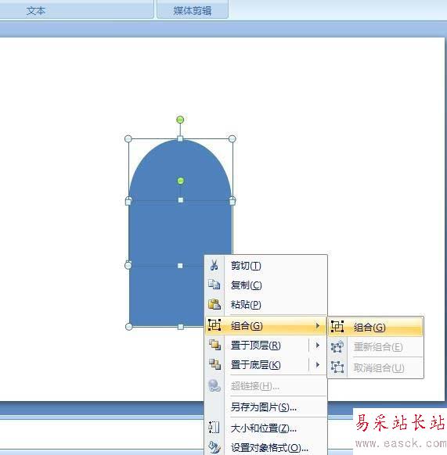Viewport: 447px width, 455px height.
Task: Choose 另存为图片(S)... menu entry
Action: point(266,407)
